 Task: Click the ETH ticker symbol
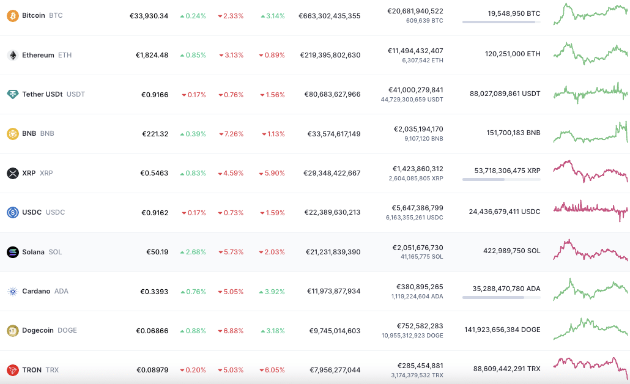coord(65,55)
